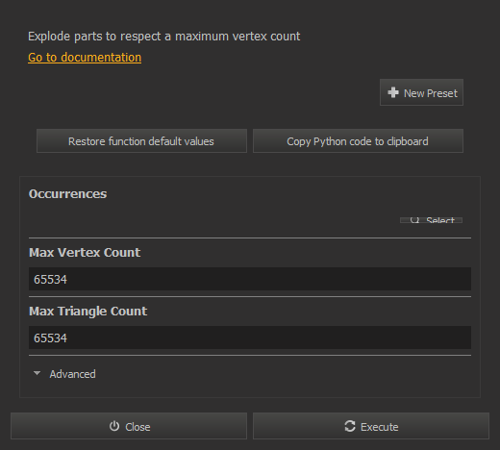
Task: Click the magnifier icon on Select button
Action: click(x=414, y=220)
